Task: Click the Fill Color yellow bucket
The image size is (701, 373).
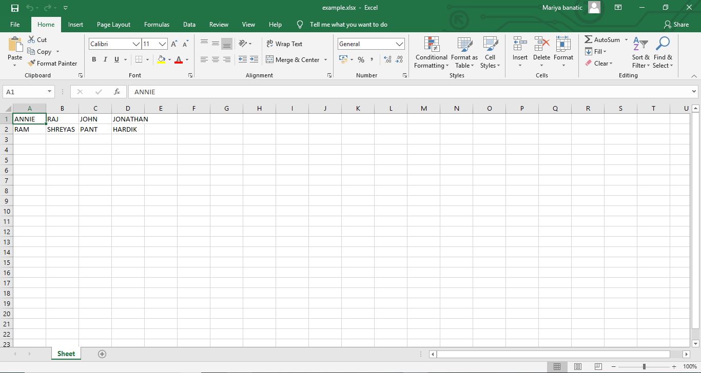Action: (x=161, y=59)
